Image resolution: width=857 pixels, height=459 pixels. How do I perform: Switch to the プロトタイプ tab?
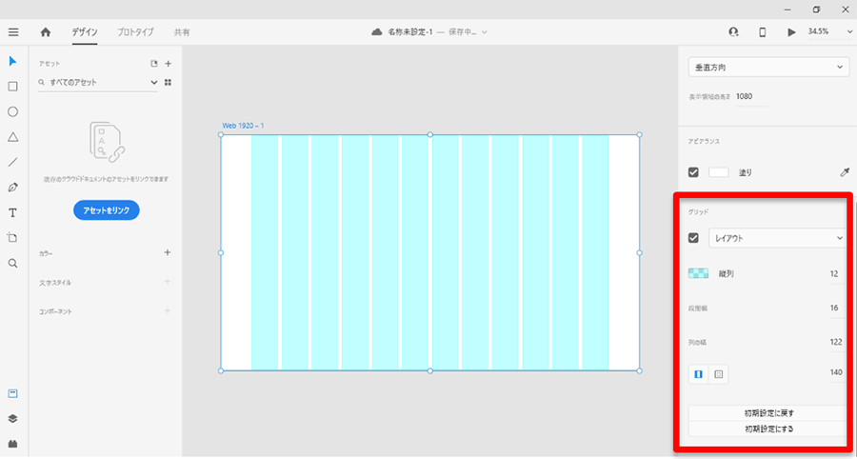click(x=135, y=32)
